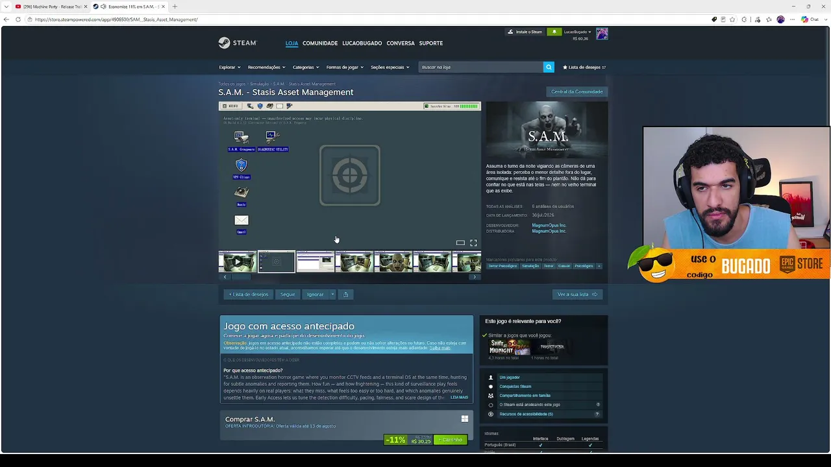Click the Seguir button
831x467 pixels.
coord(288,294)
